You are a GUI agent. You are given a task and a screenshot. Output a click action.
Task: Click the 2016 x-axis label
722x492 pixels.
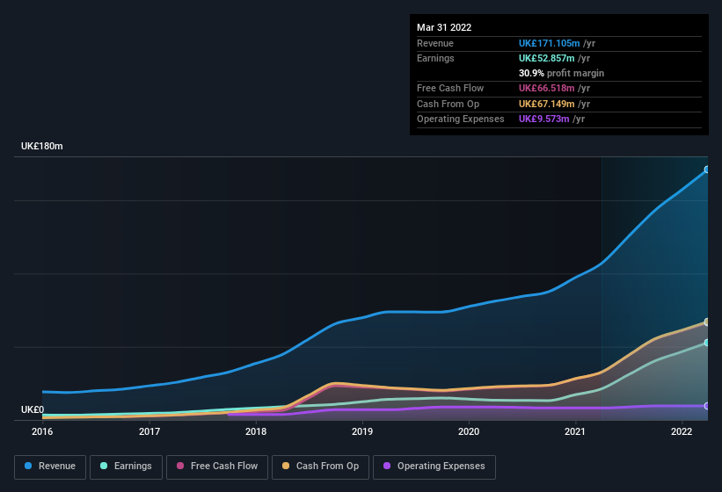(x=42, y=431)
